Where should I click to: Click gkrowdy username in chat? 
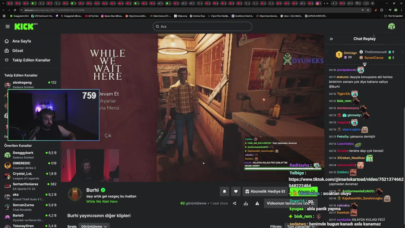tap(354, 115)
